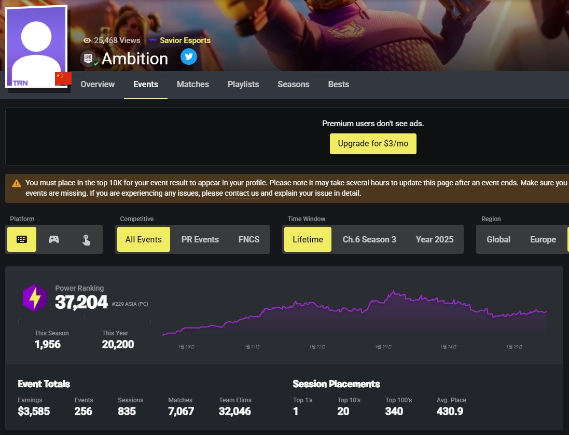Image resolution: width=569 pixels, height=435 pixels.
Task: Choose Europe region
Action: [x=543, y=239]
